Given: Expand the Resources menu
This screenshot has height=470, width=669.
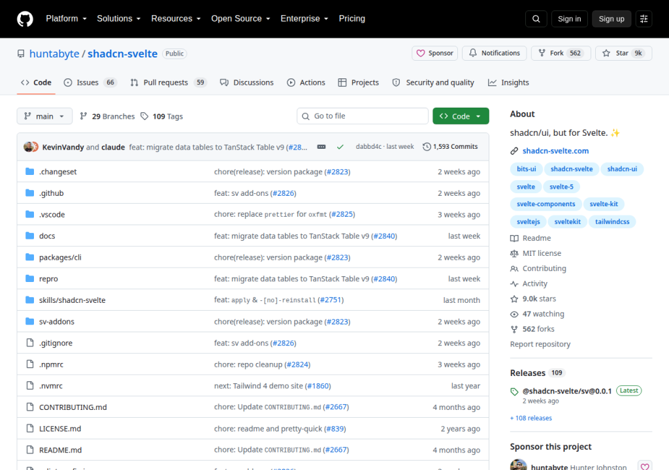Looking at the screenshot, I should pyautogui.click(x=176, y=19).
